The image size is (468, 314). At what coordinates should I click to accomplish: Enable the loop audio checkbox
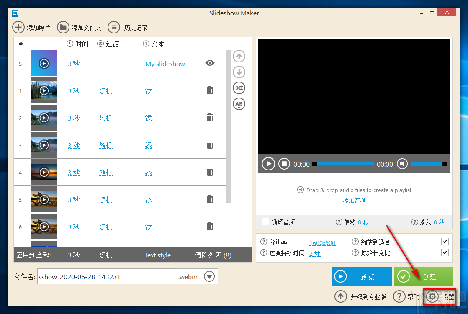point(265,221)
